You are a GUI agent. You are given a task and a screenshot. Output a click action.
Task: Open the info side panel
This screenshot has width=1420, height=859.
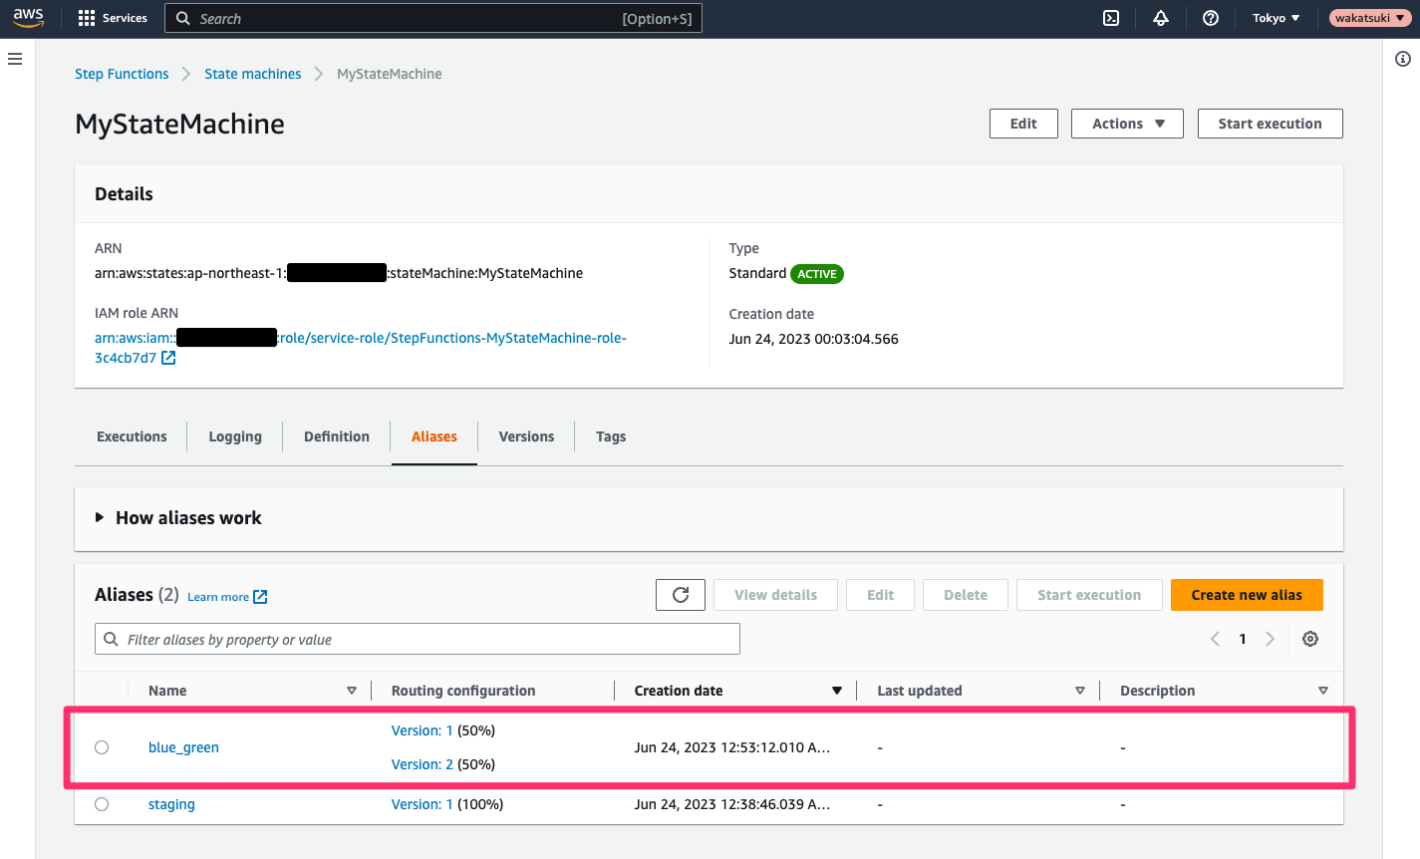coord(1402,59)
